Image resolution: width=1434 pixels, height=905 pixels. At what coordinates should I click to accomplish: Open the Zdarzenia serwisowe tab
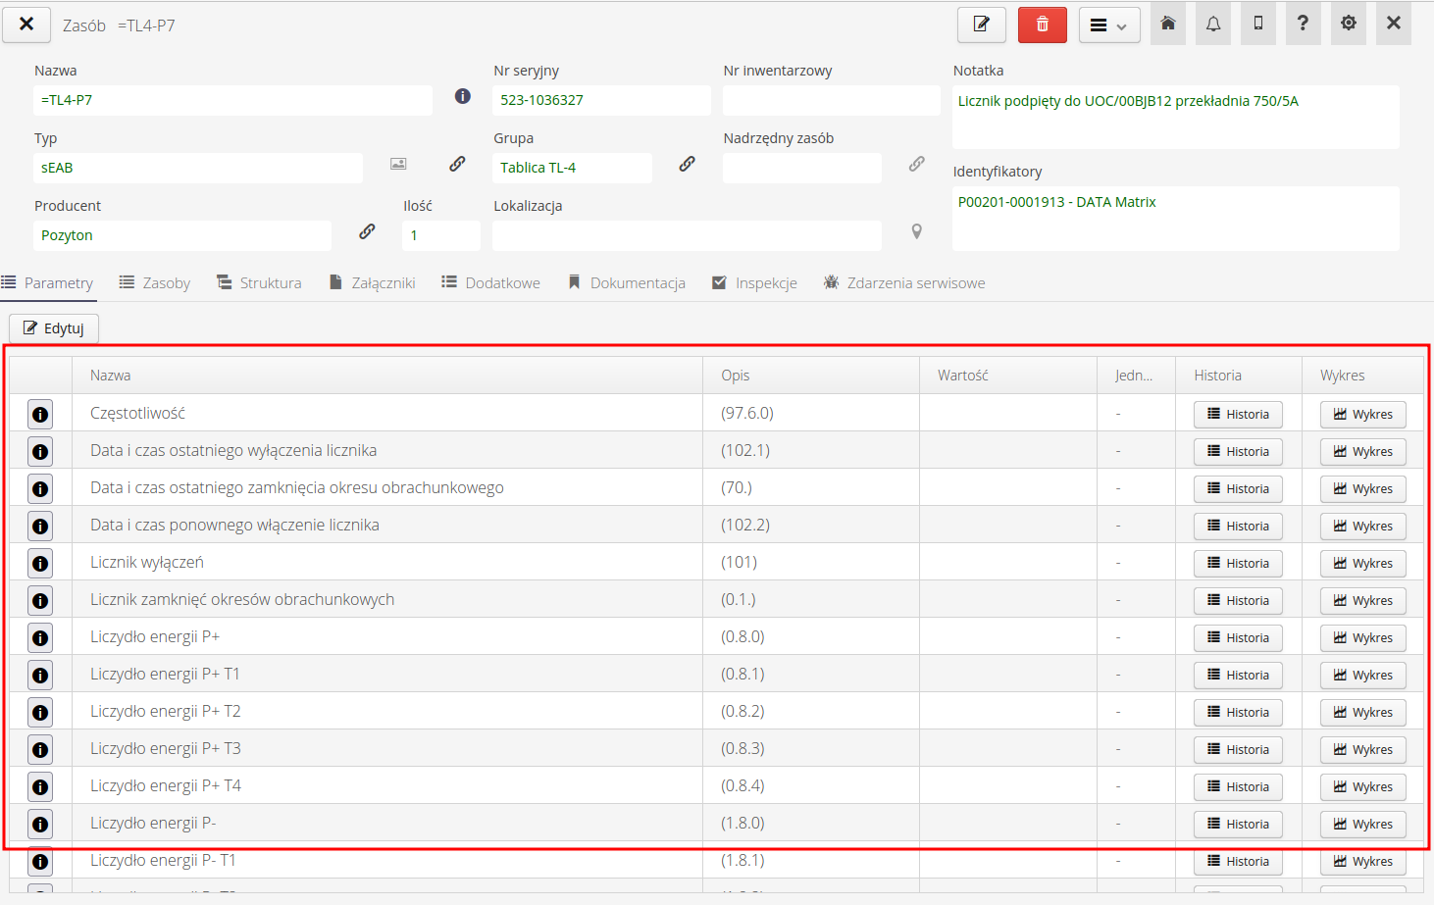(904, 283)
